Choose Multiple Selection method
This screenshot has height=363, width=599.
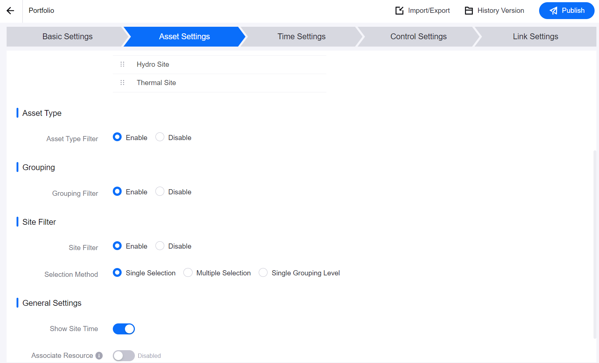(188, 272)
